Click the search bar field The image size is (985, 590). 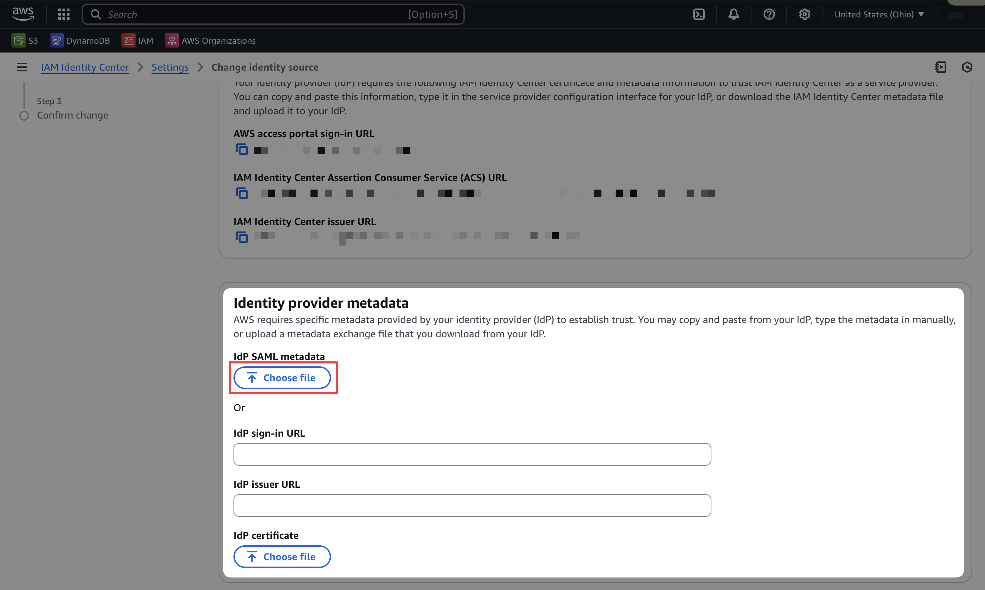273,14
